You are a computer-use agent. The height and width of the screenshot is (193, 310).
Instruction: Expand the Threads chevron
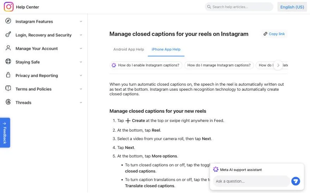pyautogui.click(x=81, y=102)
